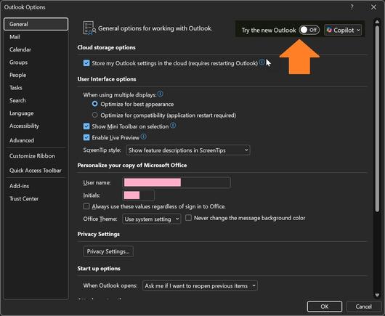Viewport: 385px width, 316px height.
Task: Close the Outlook Options dialog
Action: [x=373, y=7]
